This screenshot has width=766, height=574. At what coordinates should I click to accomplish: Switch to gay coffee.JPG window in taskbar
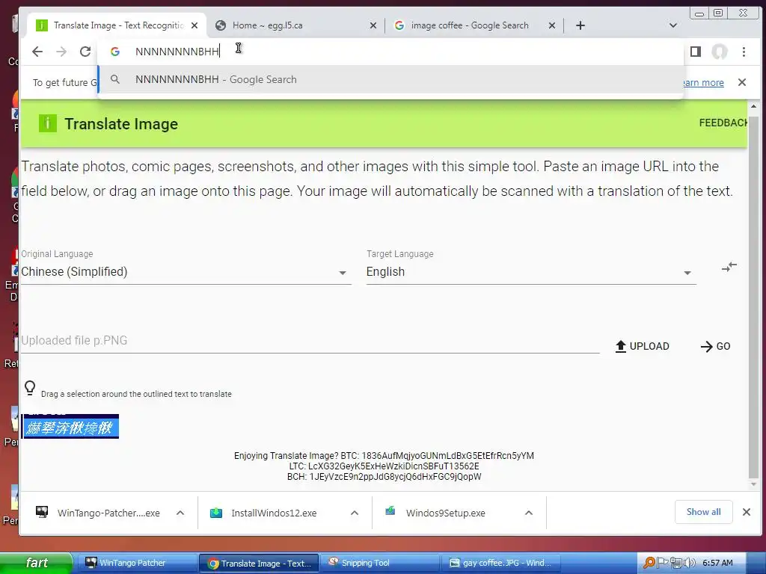[500, 563]
